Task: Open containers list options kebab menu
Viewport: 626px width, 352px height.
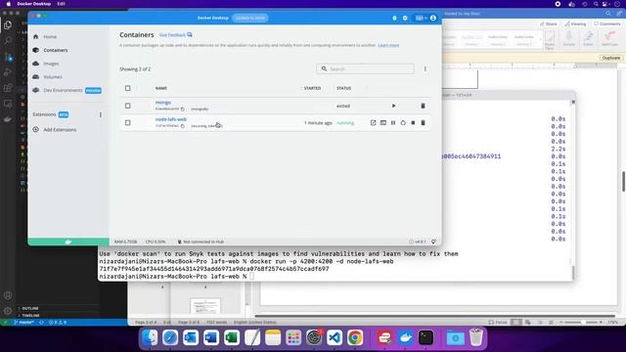Action: [425, 69]
